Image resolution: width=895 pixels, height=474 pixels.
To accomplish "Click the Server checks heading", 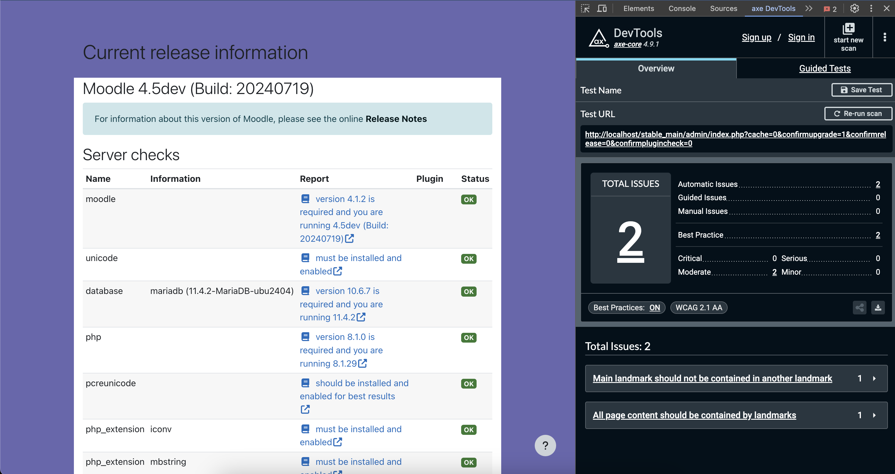I will (x=131, y=155).
